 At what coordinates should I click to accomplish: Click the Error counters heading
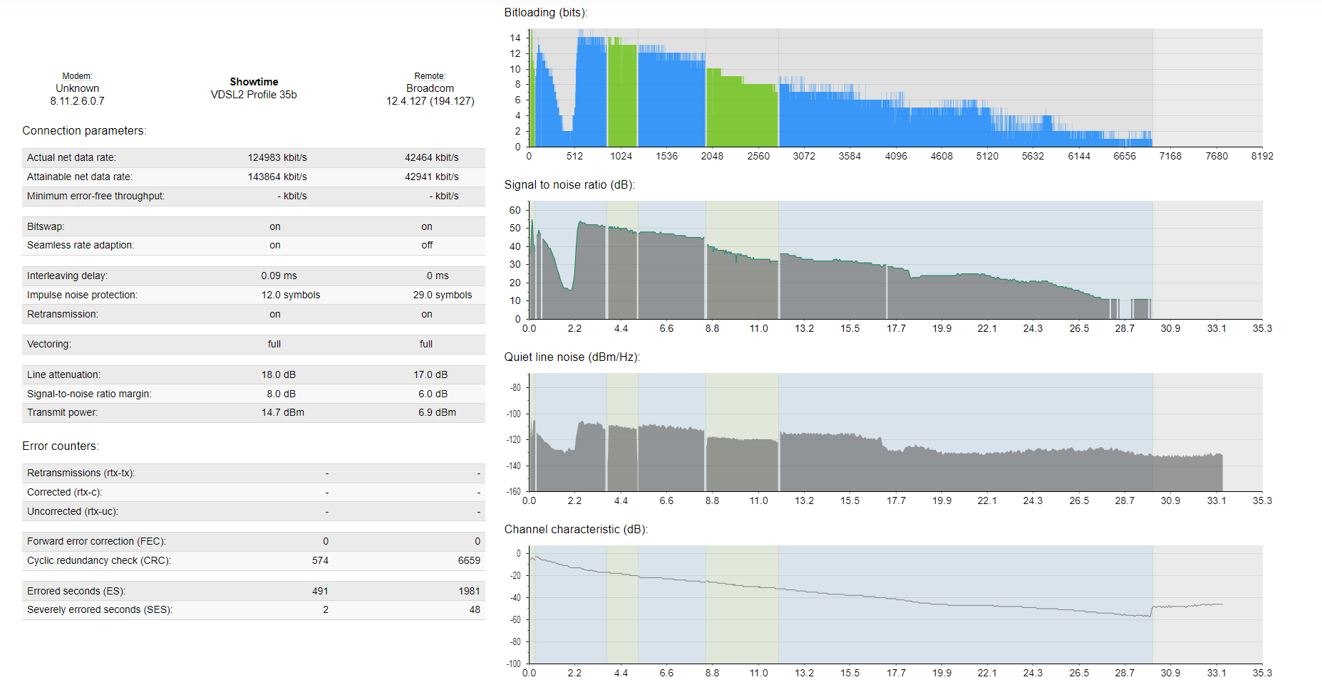pos(60,446)
